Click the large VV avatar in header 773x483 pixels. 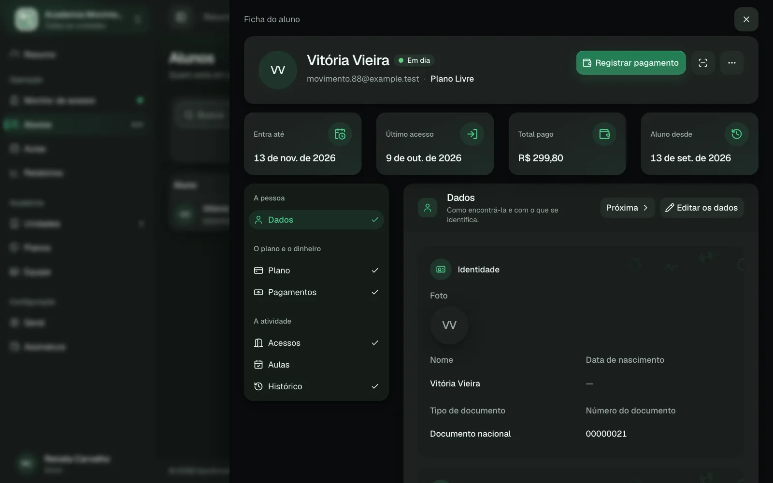point(278,70)
